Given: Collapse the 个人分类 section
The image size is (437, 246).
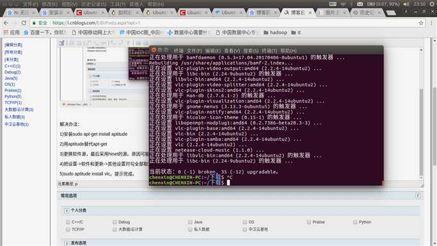Looking at the screenshot, I should [x=67, y=211].
